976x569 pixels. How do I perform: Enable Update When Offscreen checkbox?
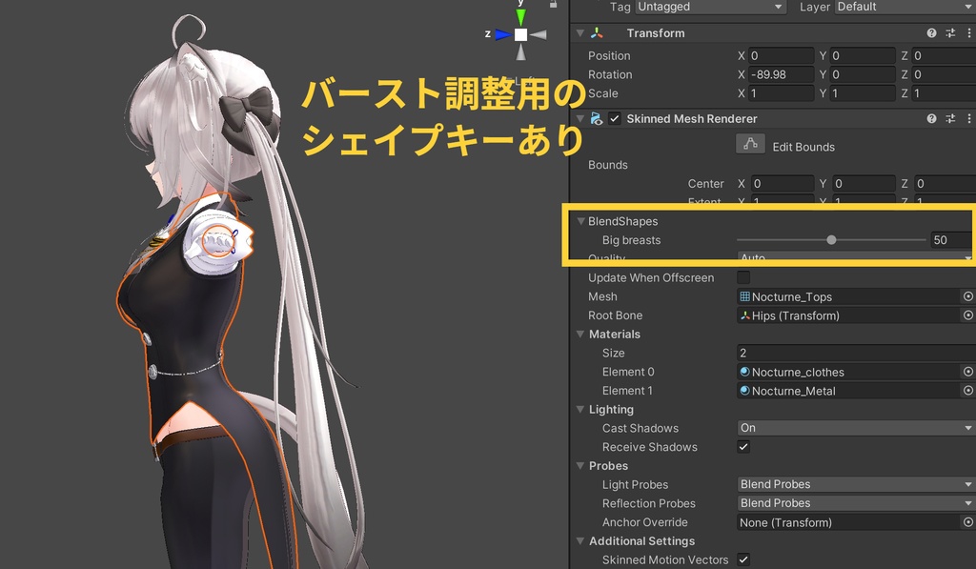coord(743,277)
